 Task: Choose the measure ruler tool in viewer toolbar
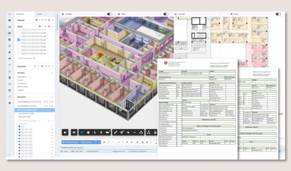(x=115, y=132)
